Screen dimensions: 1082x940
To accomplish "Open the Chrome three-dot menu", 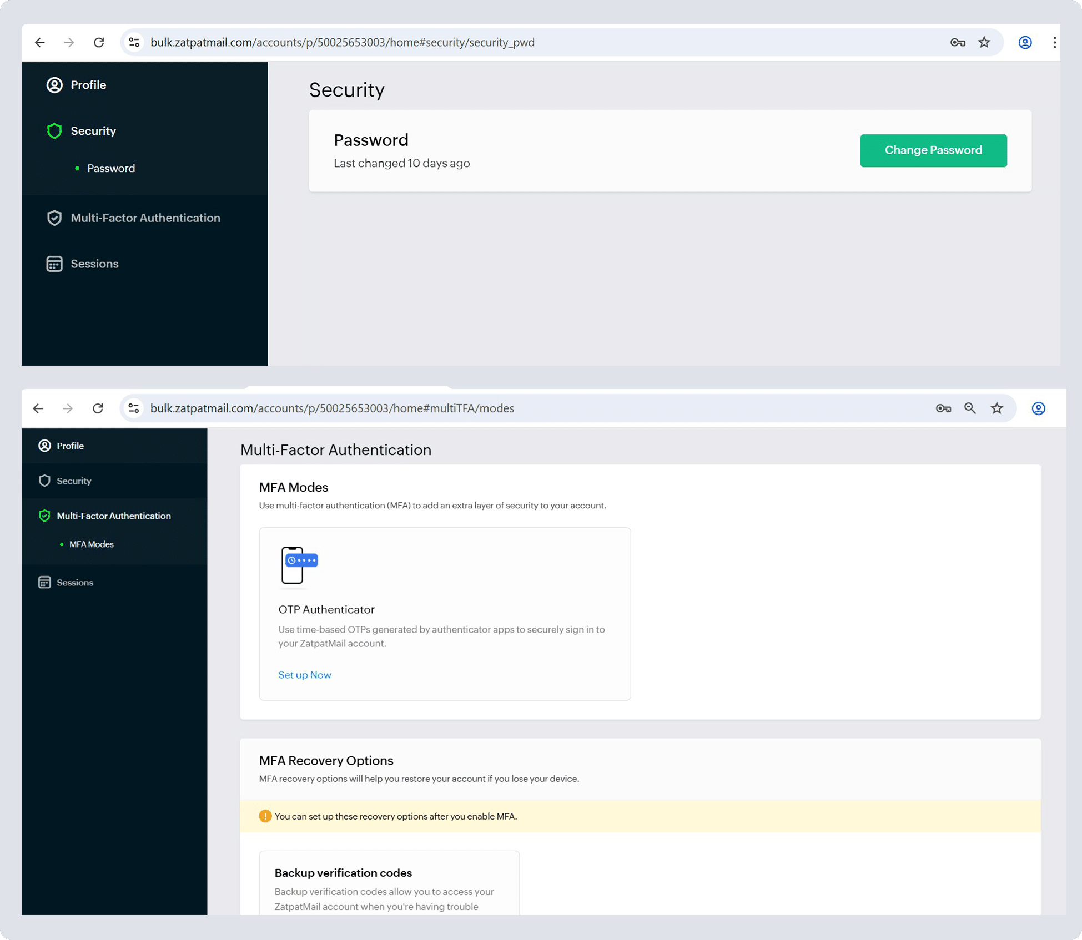I will tap(1054, 43).
